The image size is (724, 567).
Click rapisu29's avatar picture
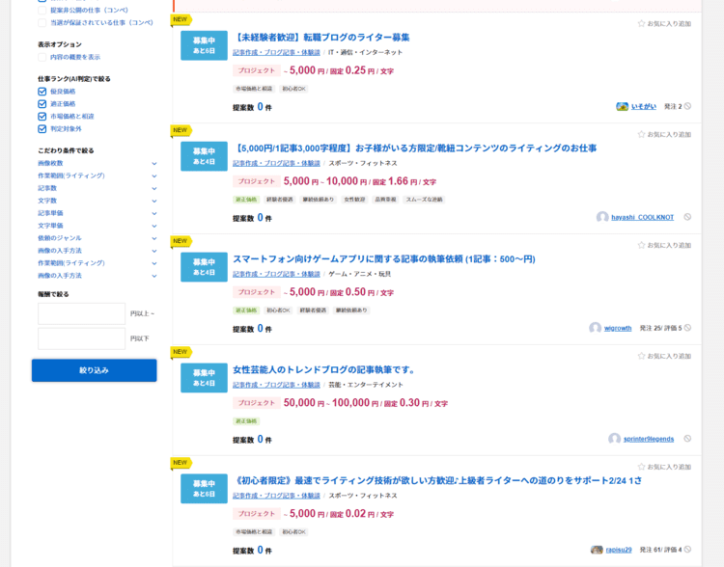click(x=597, y=550)
